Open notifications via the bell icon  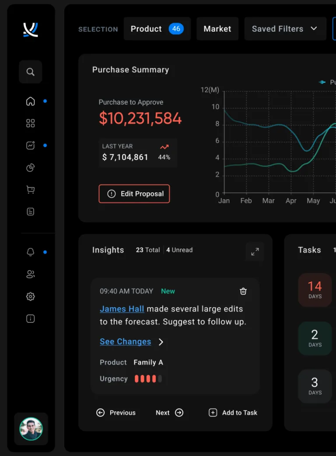point(30,252)
